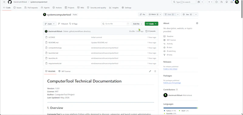Open the launcher.bat file
Screen dimensions: 243x115
point(53,53)
